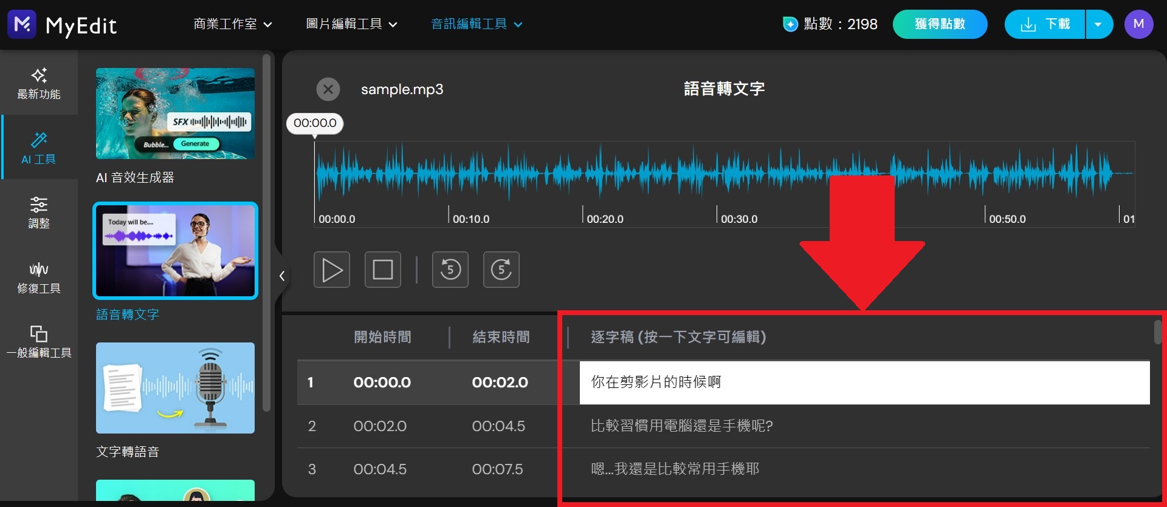Screen dimensions: 1167x507
Task: Expand 圖片編輯工具 dropdown menu
Action: coord(351,24)
